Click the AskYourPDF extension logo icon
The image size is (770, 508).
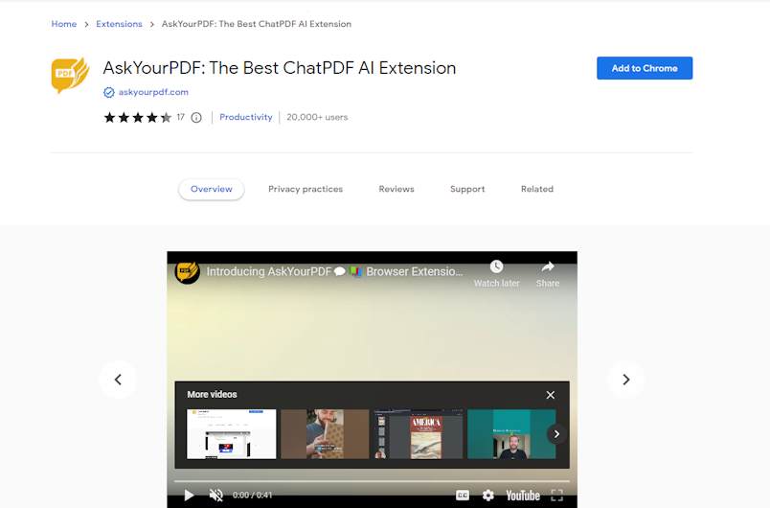(70, 76)
